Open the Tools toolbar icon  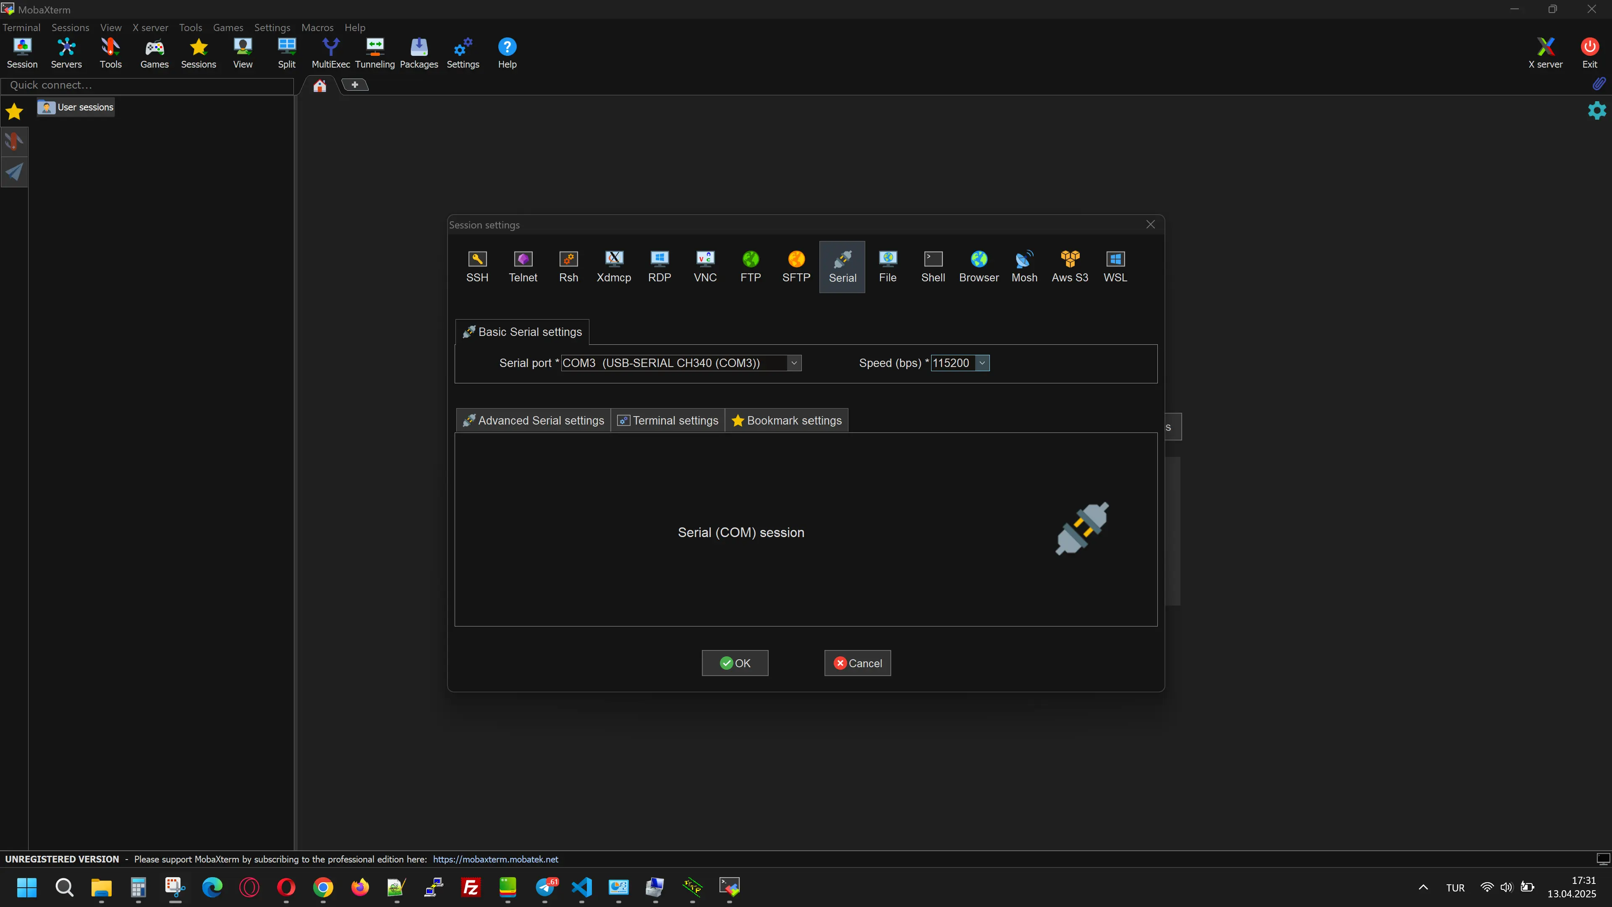point(111,53)
